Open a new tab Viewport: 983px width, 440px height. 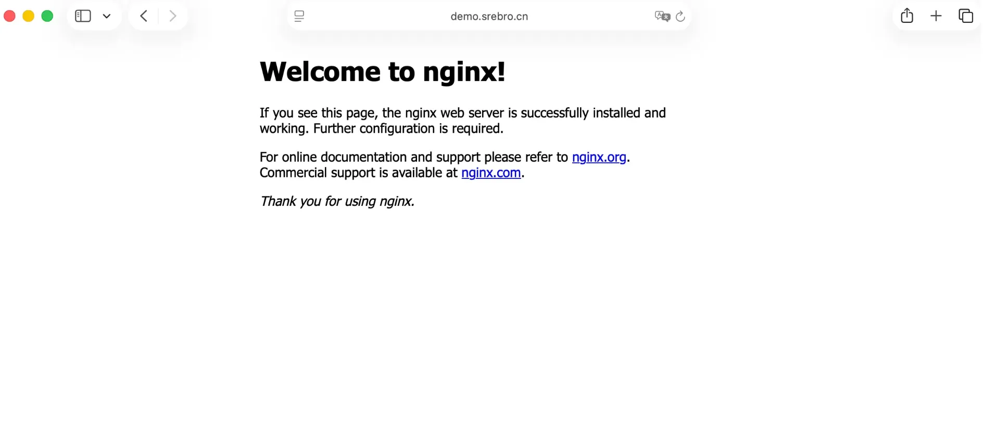tap(936, 16)
